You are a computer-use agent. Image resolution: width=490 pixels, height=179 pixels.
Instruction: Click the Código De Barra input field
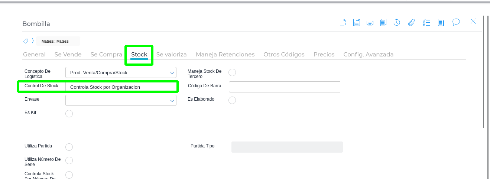point(285,87)
